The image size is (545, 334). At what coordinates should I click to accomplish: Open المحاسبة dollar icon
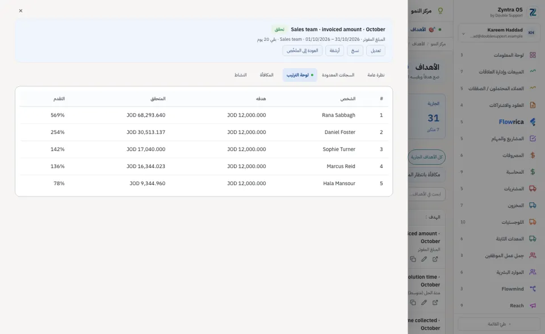point(533,172)
